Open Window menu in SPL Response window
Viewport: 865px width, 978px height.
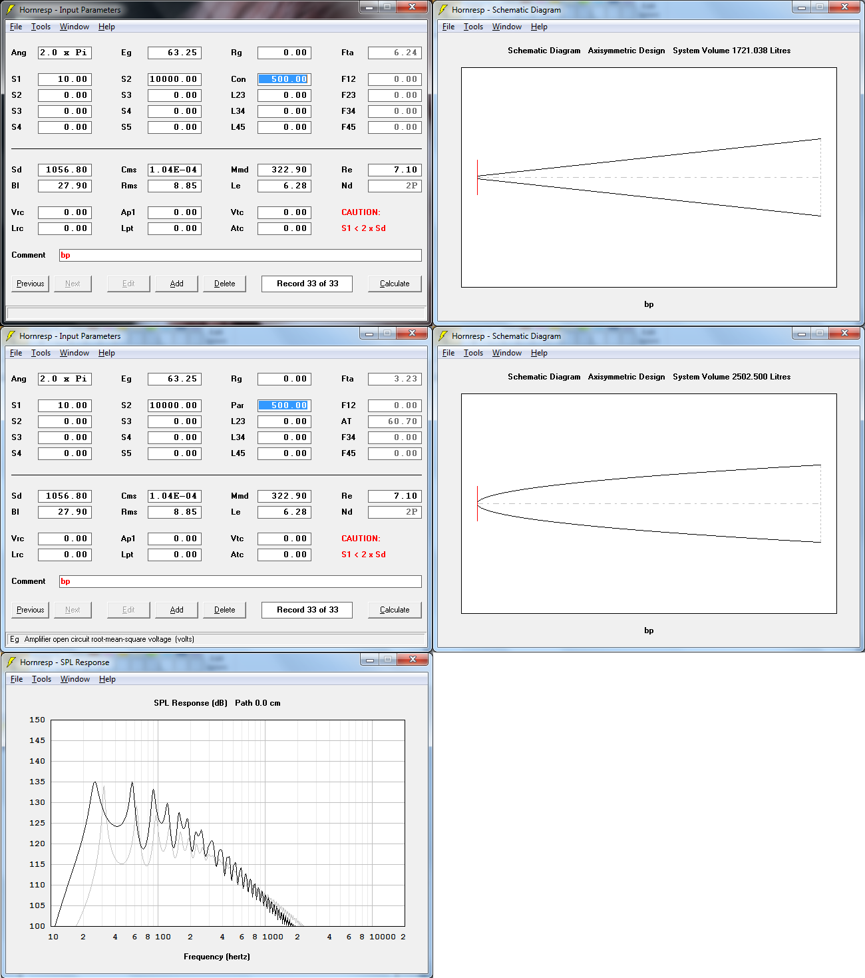click(75, 679)
